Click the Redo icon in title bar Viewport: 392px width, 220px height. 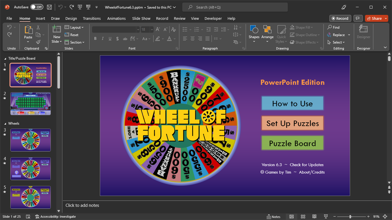tap(72, 7)
